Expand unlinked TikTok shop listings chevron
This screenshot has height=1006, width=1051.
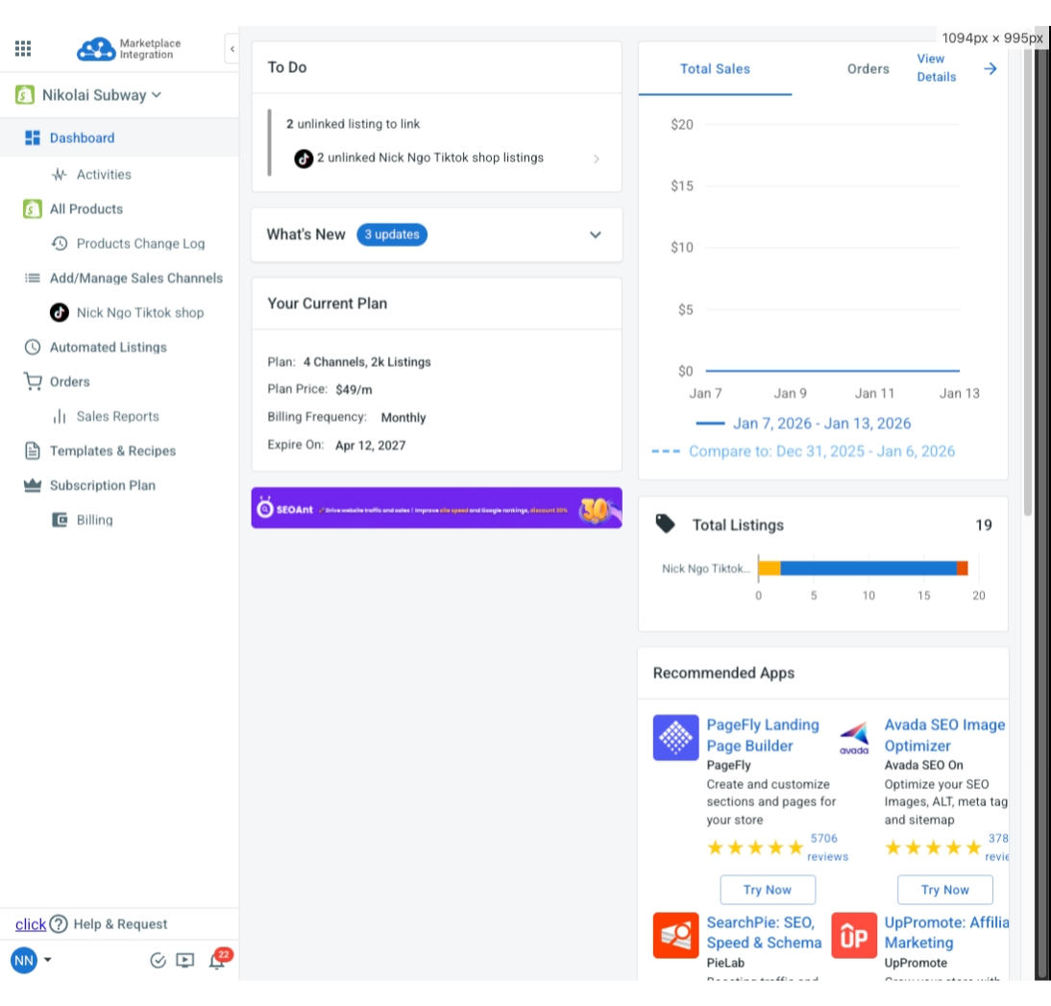596,159
